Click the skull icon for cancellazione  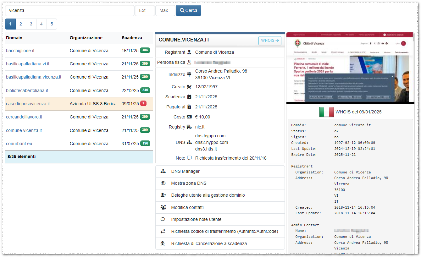(x=163, y=243)
